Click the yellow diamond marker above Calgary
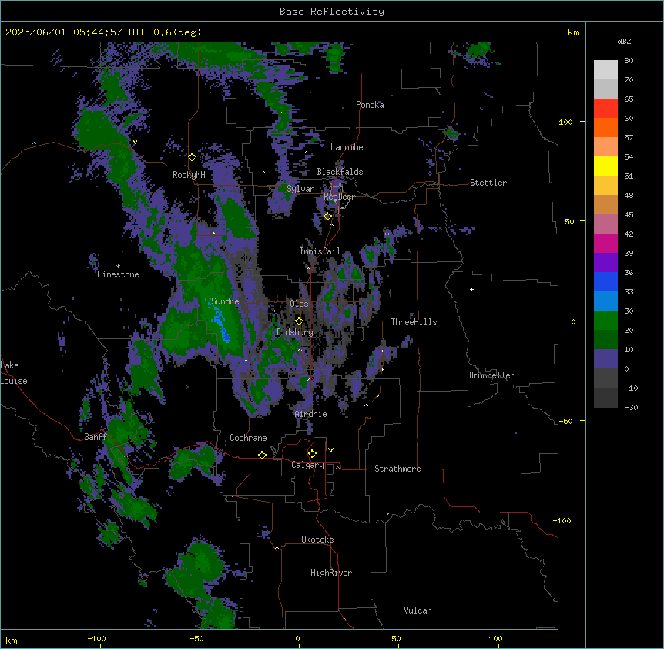This screenshot has width=664, height=649. [x=312, y=454]
